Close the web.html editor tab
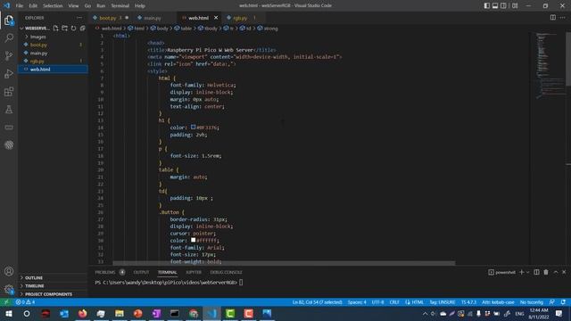The width and height of the screenshot is (571, 321). (x=216, y=18)
